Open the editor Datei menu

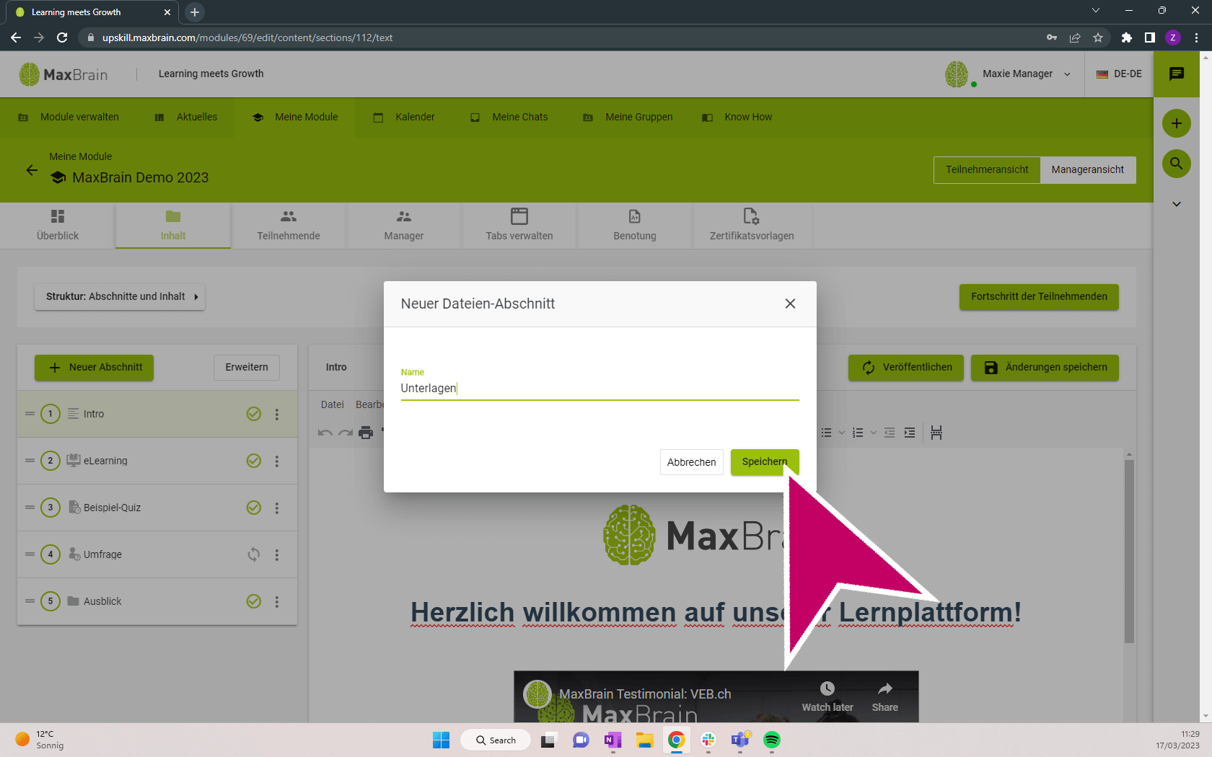click(333, 404)
